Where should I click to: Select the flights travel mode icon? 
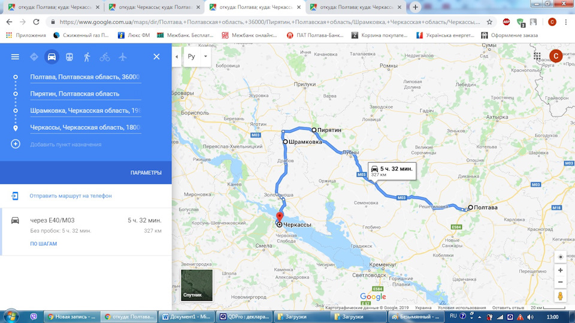tap(122, 57)
